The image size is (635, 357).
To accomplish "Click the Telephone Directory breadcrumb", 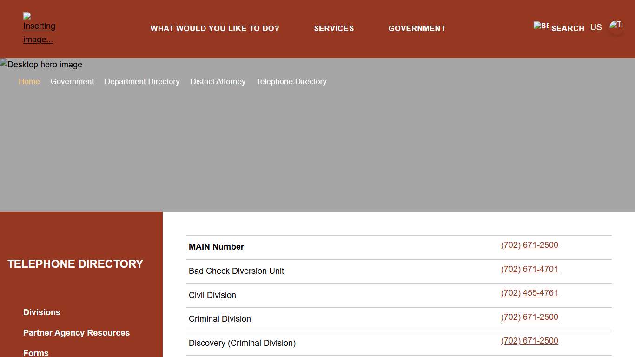I will tap(291, 81).
